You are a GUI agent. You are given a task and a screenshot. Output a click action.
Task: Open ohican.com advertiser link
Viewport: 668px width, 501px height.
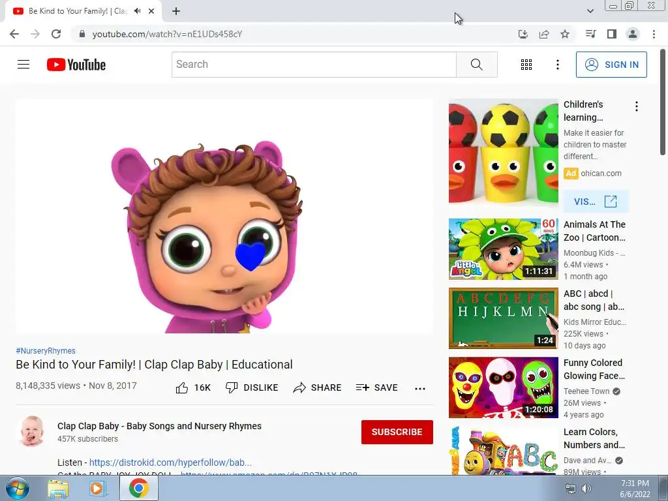point(601,174)
